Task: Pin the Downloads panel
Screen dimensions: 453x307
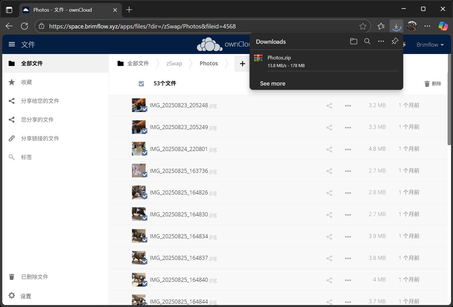Action: 395,42
